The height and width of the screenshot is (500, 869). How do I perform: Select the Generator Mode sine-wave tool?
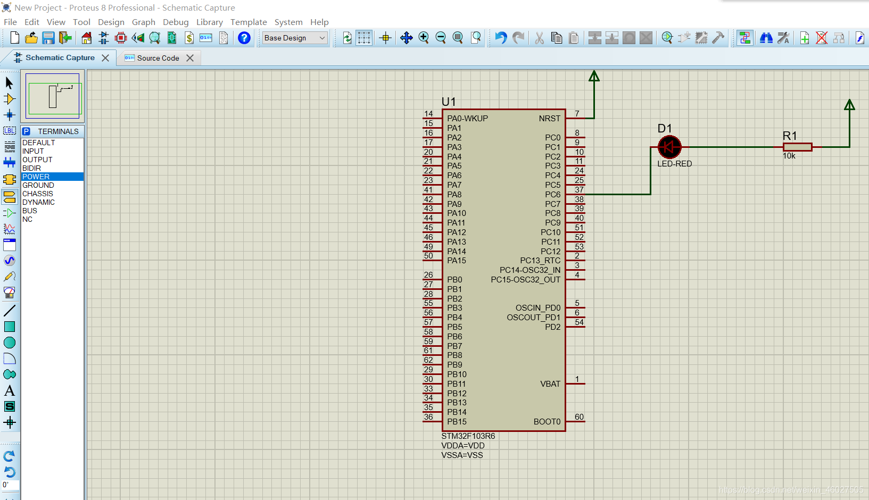10,261
